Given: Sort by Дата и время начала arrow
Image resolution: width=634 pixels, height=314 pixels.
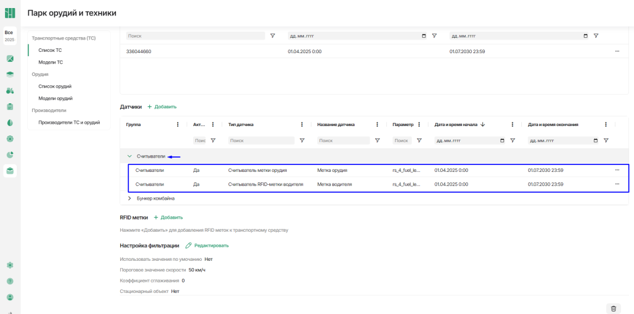Looking at the screenshot, I should [483, 124].
